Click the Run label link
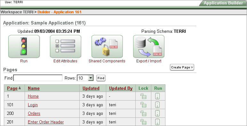Screen dimensions: 247x126 pos(24,61)
